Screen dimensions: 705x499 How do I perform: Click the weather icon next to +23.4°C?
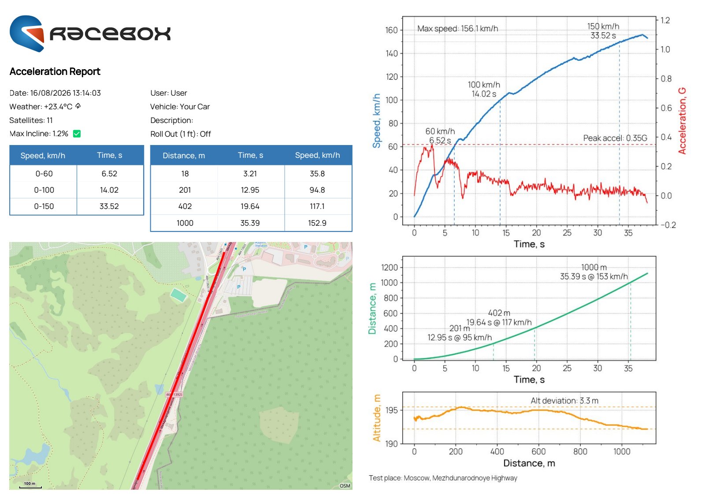[78, 106]
